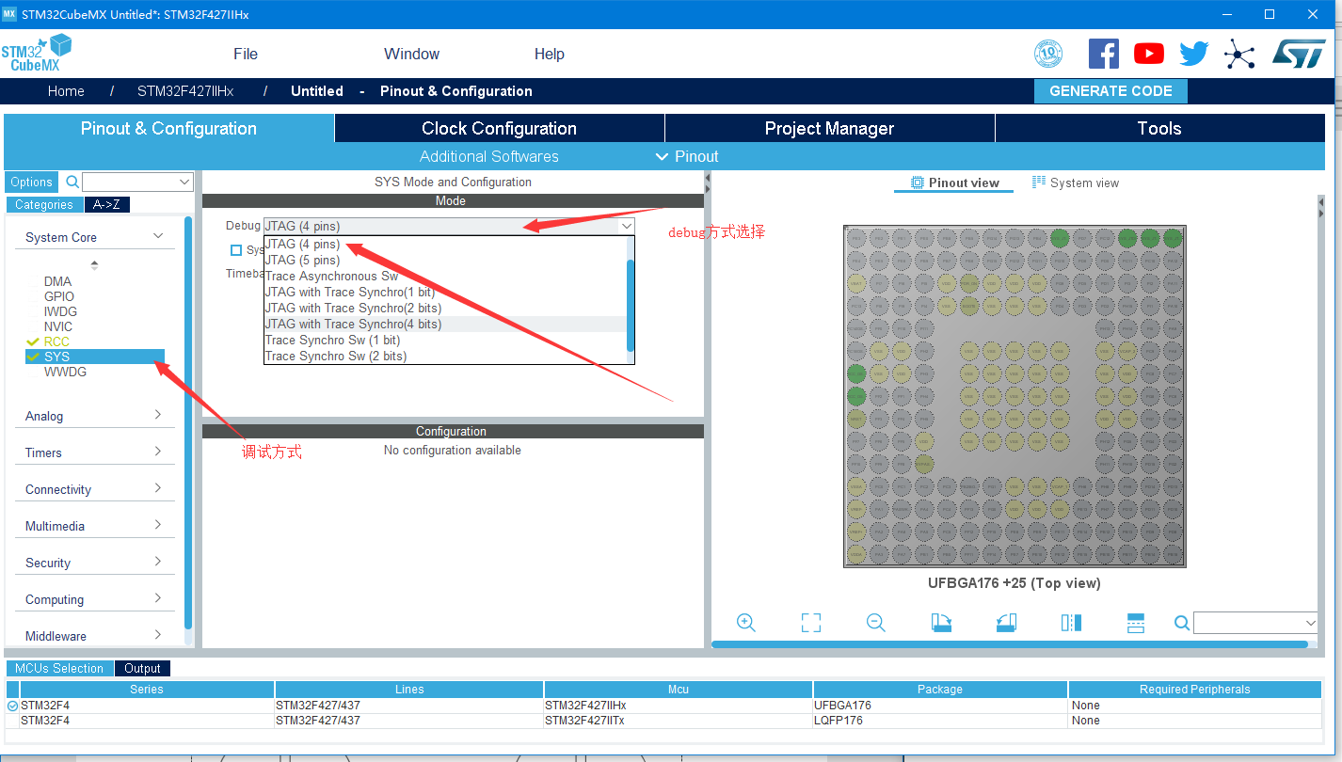Select the RCC peripheral
Image resolution: width=1342 pixels, height=762 pixels.
(56, 341)
